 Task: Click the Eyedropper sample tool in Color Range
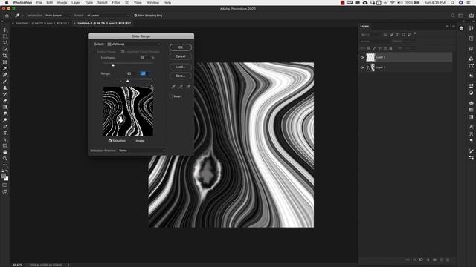click(x=173, y=87)
